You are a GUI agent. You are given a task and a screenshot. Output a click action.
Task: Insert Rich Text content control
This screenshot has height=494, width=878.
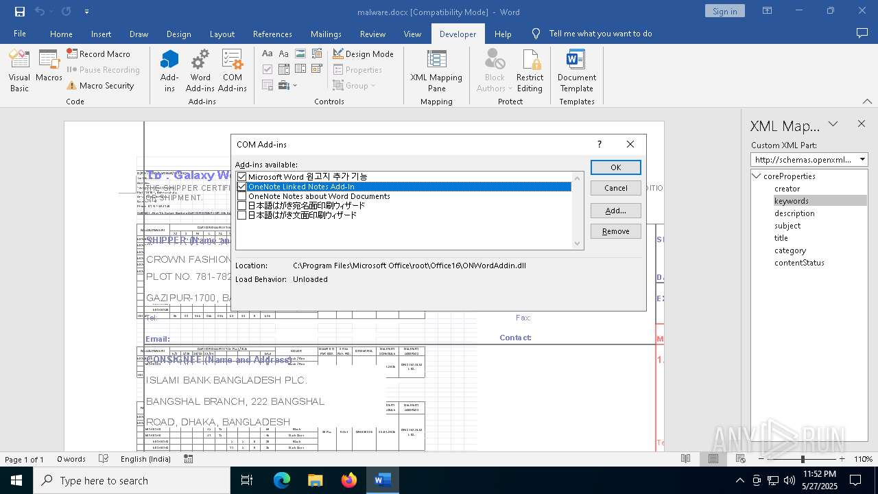click(268, 54)
